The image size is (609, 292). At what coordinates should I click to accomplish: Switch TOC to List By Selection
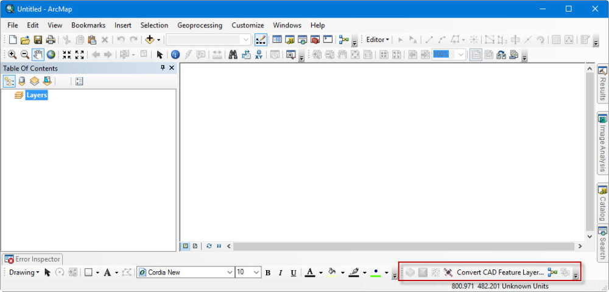pos(47,82)
